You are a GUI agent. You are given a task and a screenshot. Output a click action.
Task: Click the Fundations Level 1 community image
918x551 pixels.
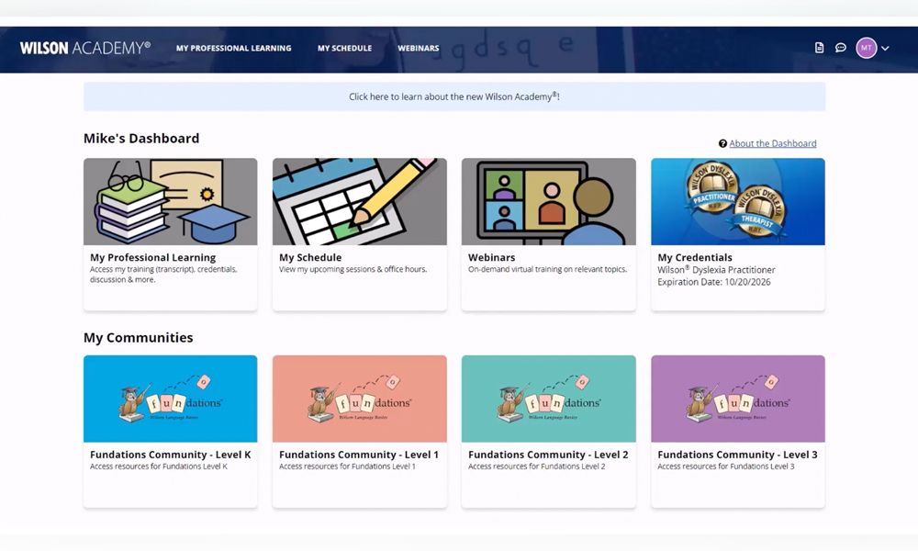click(x=360, y=399)
